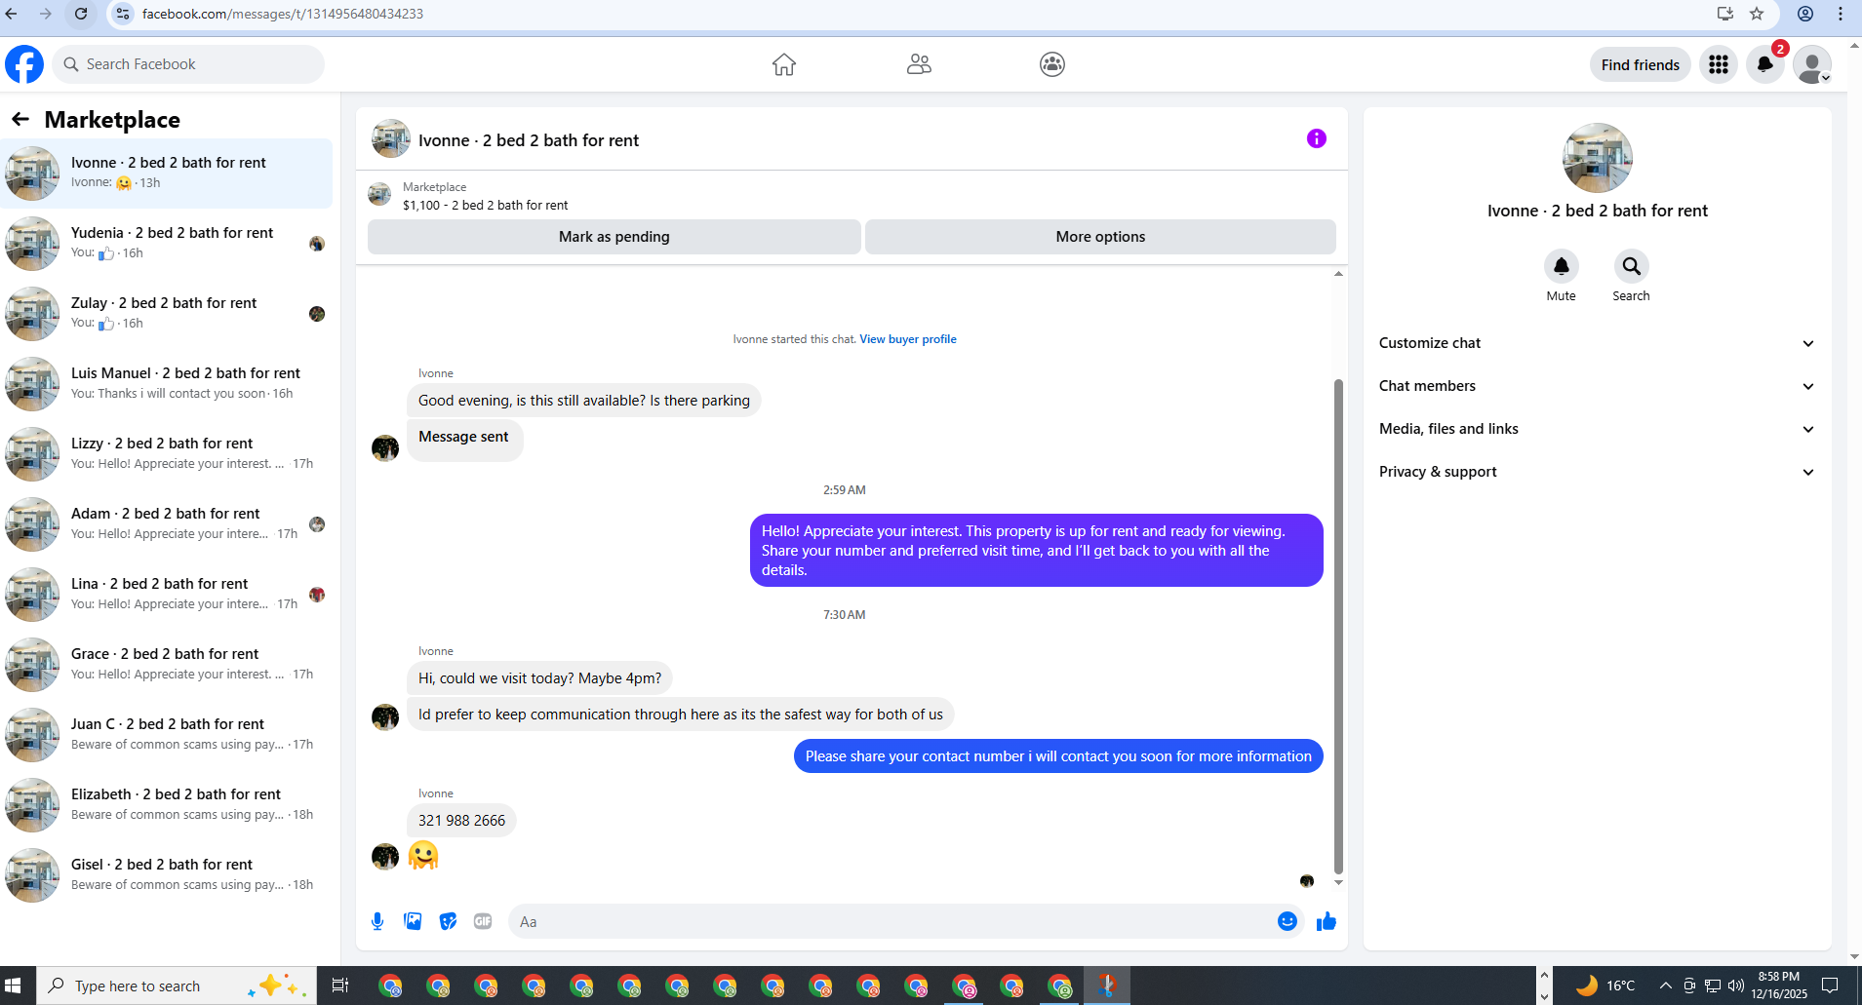Viewport: 1862px width, 1005px height.
Task: Click message 'Hi, could we visit today?'
Action: (x=539, y=678)
